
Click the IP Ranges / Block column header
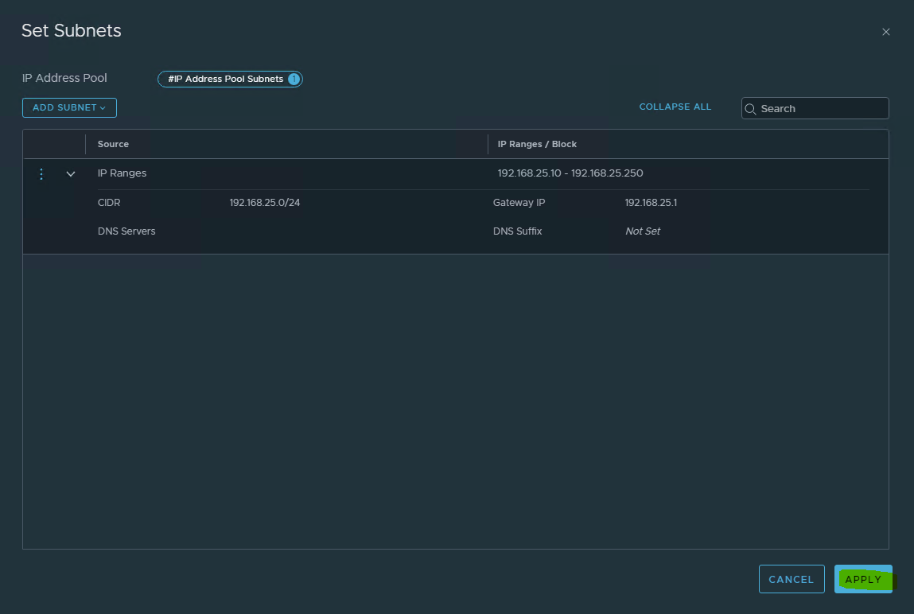coord(537,144)
